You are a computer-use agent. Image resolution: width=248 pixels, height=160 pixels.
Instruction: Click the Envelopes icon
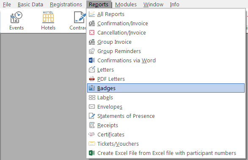(92, 107)
